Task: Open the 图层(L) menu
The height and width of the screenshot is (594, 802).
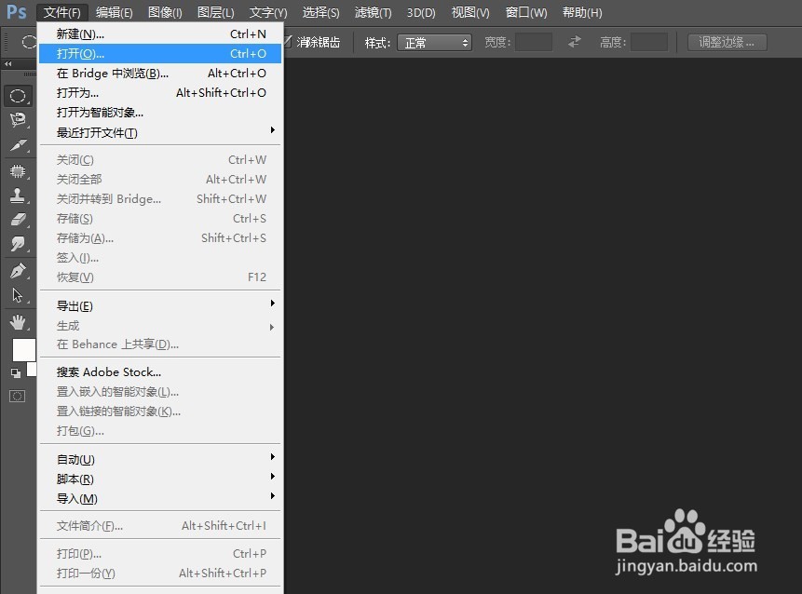Action: 216,12
